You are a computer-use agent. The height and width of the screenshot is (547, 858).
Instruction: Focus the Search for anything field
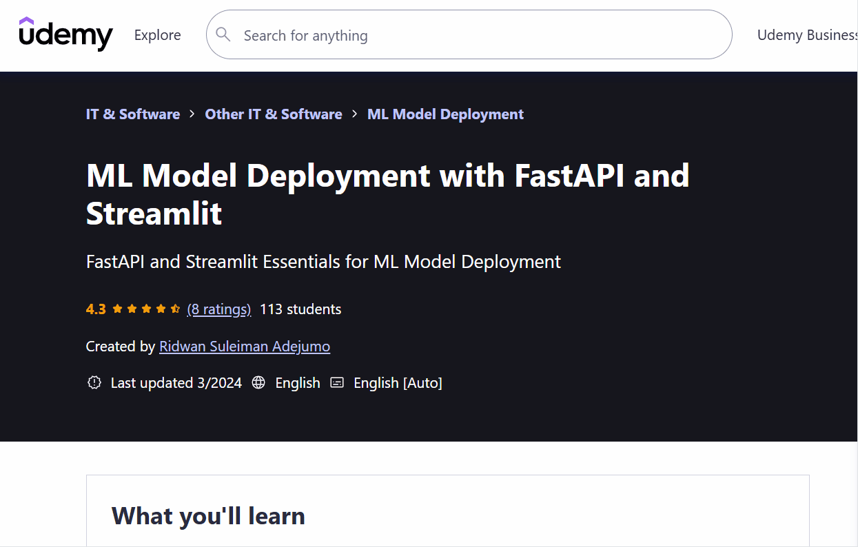[x=469, y=34]
